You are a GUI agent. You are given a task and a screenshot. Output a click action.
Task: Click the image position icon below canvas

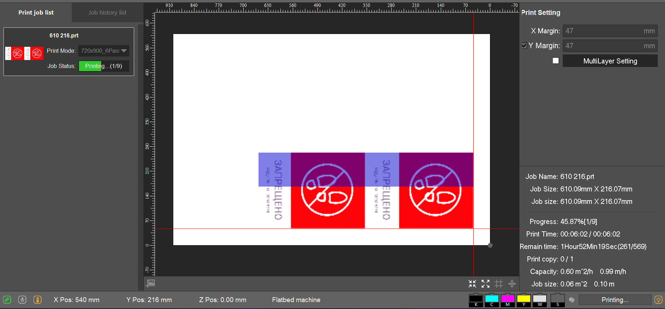pos(150,283)
